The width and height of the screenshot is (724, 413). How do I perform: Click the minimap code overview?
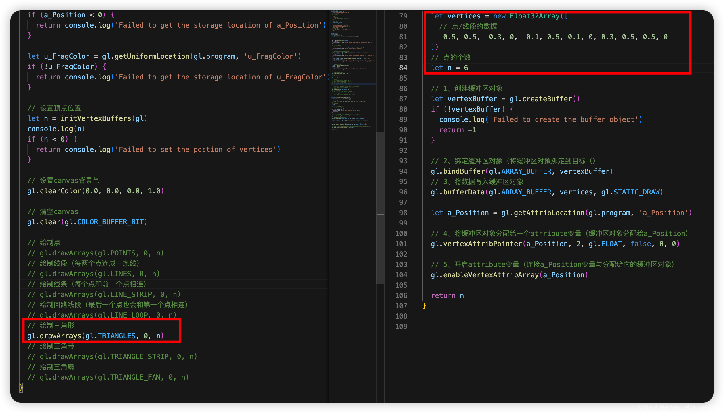(353, 72)
